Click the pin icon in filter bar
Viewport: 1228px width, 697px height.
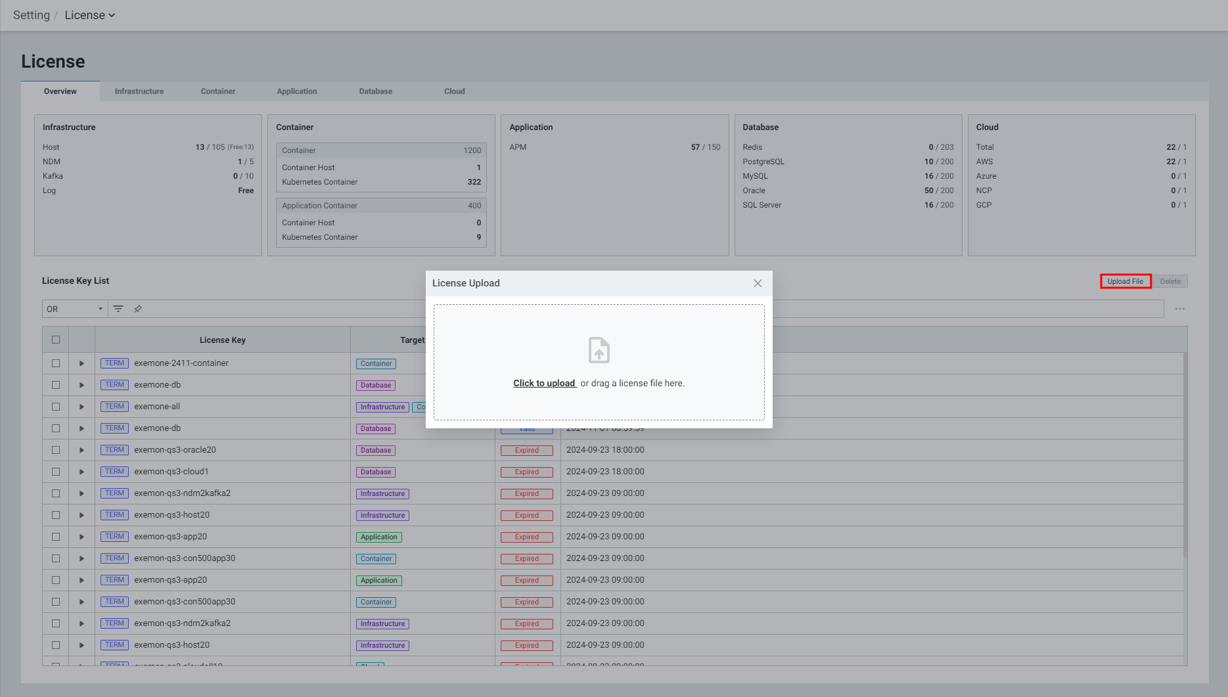(x=138, y=309)
